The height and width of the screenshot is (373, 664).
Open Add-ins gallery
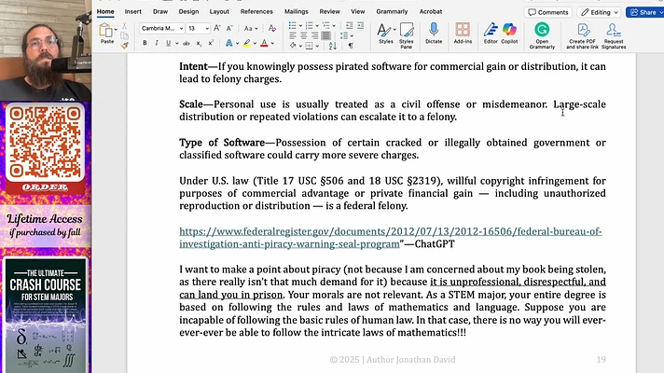[463, 33]
